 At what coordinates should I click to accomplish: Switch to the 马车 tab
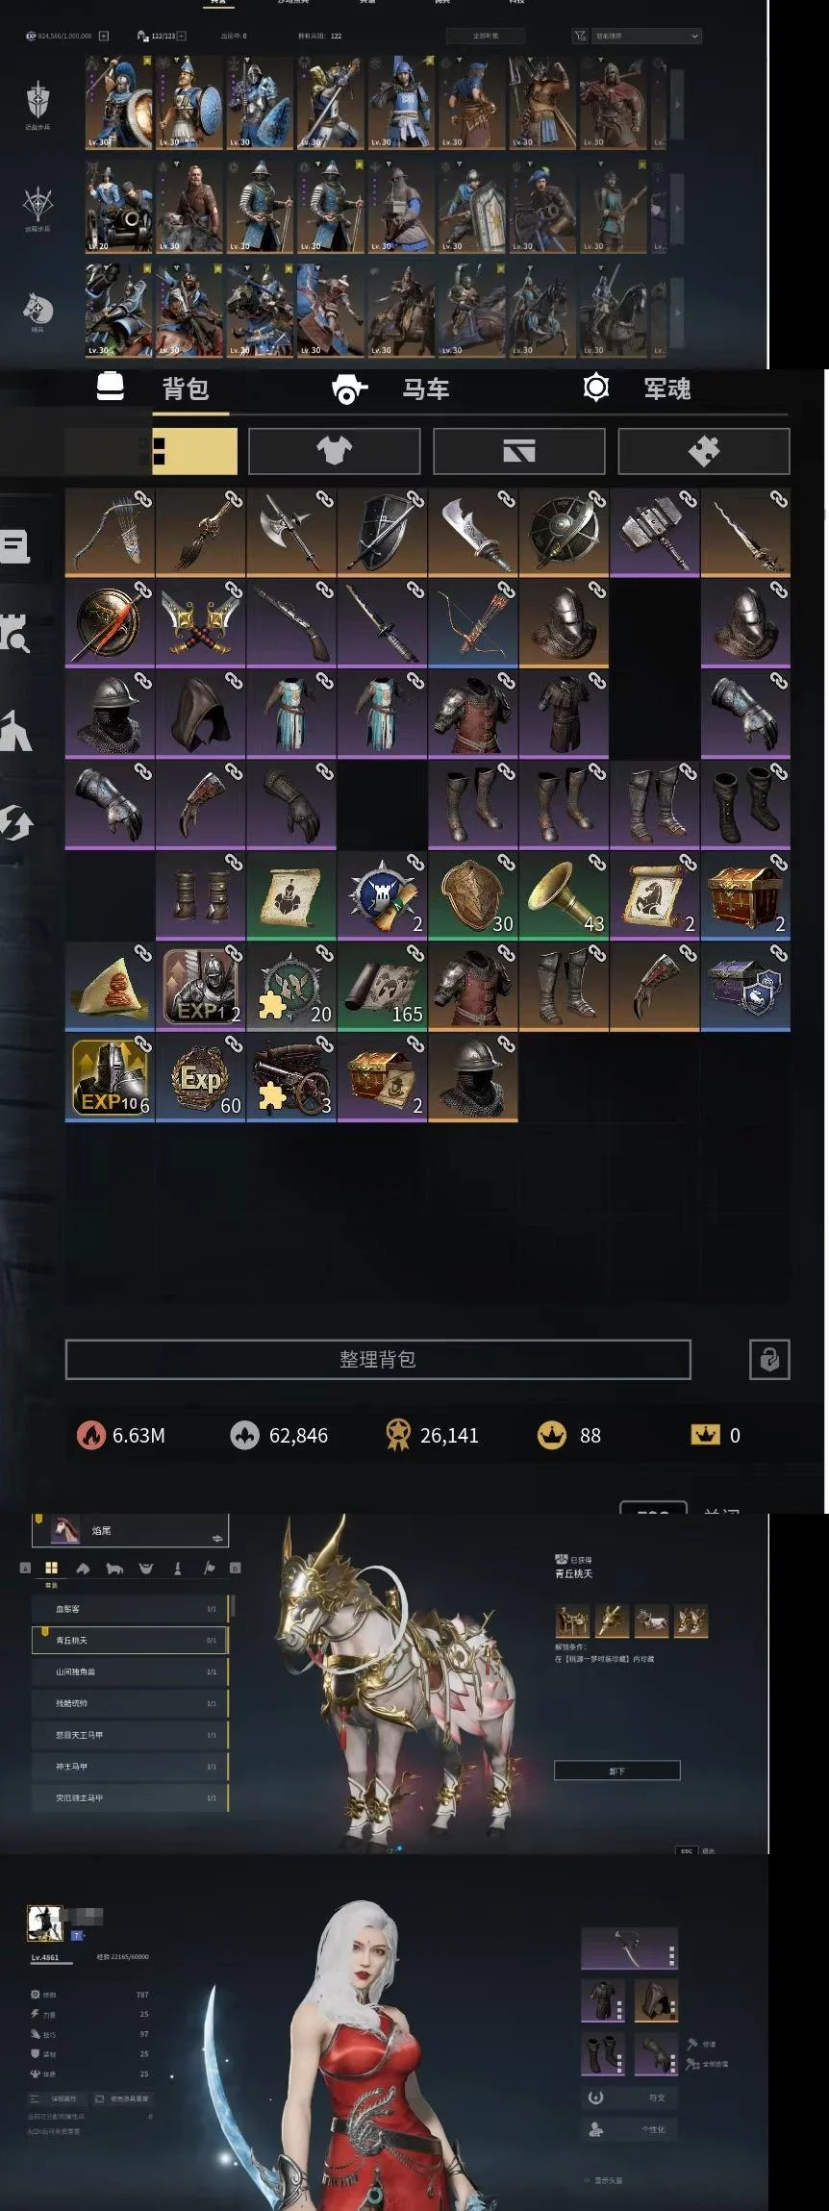click(391, 389)
